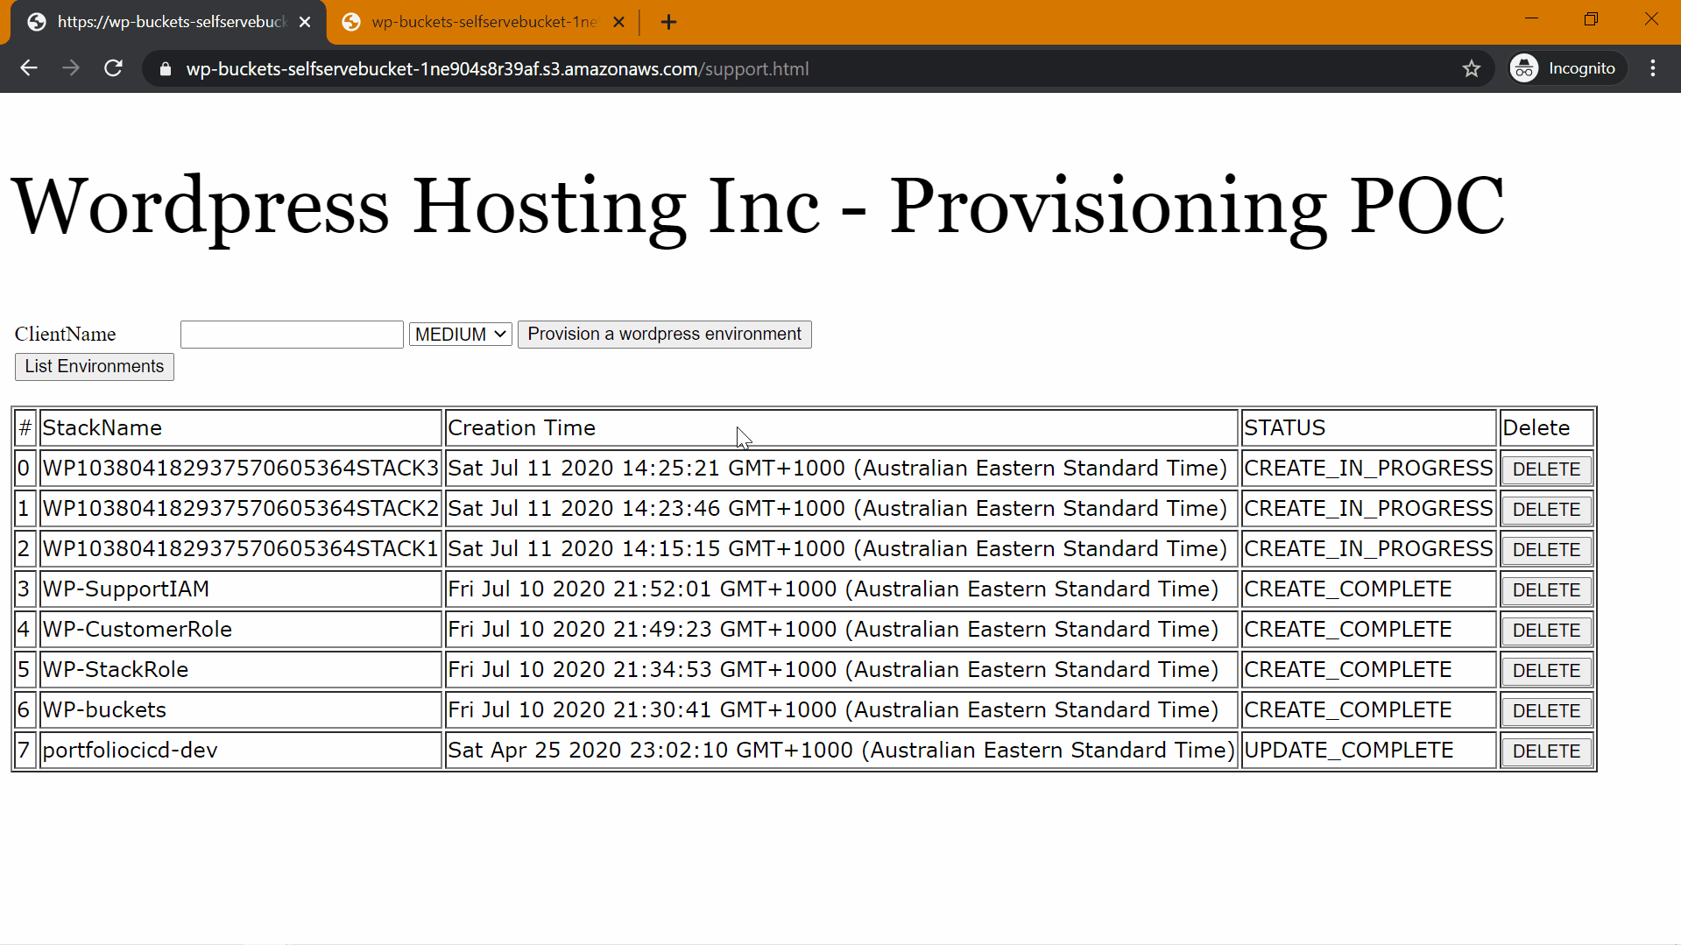Open Chrome's three-dot menu
This screenshot has width=1681, height=945.
point(1652,68)
